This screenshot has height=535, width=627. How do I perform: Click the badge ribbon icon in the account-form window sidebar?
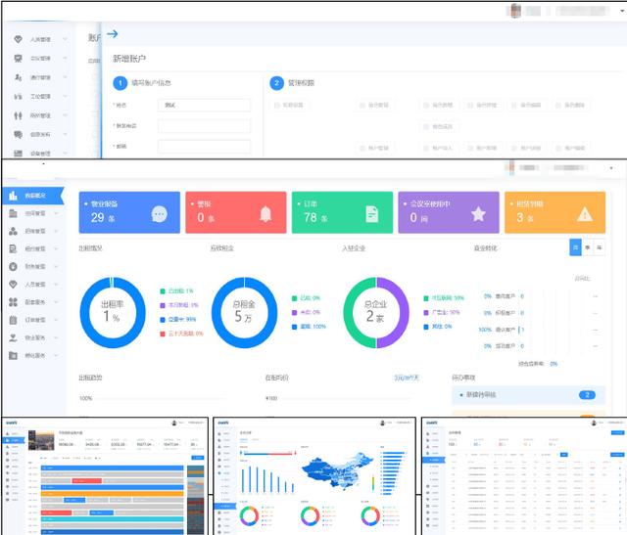click(18, 59)
